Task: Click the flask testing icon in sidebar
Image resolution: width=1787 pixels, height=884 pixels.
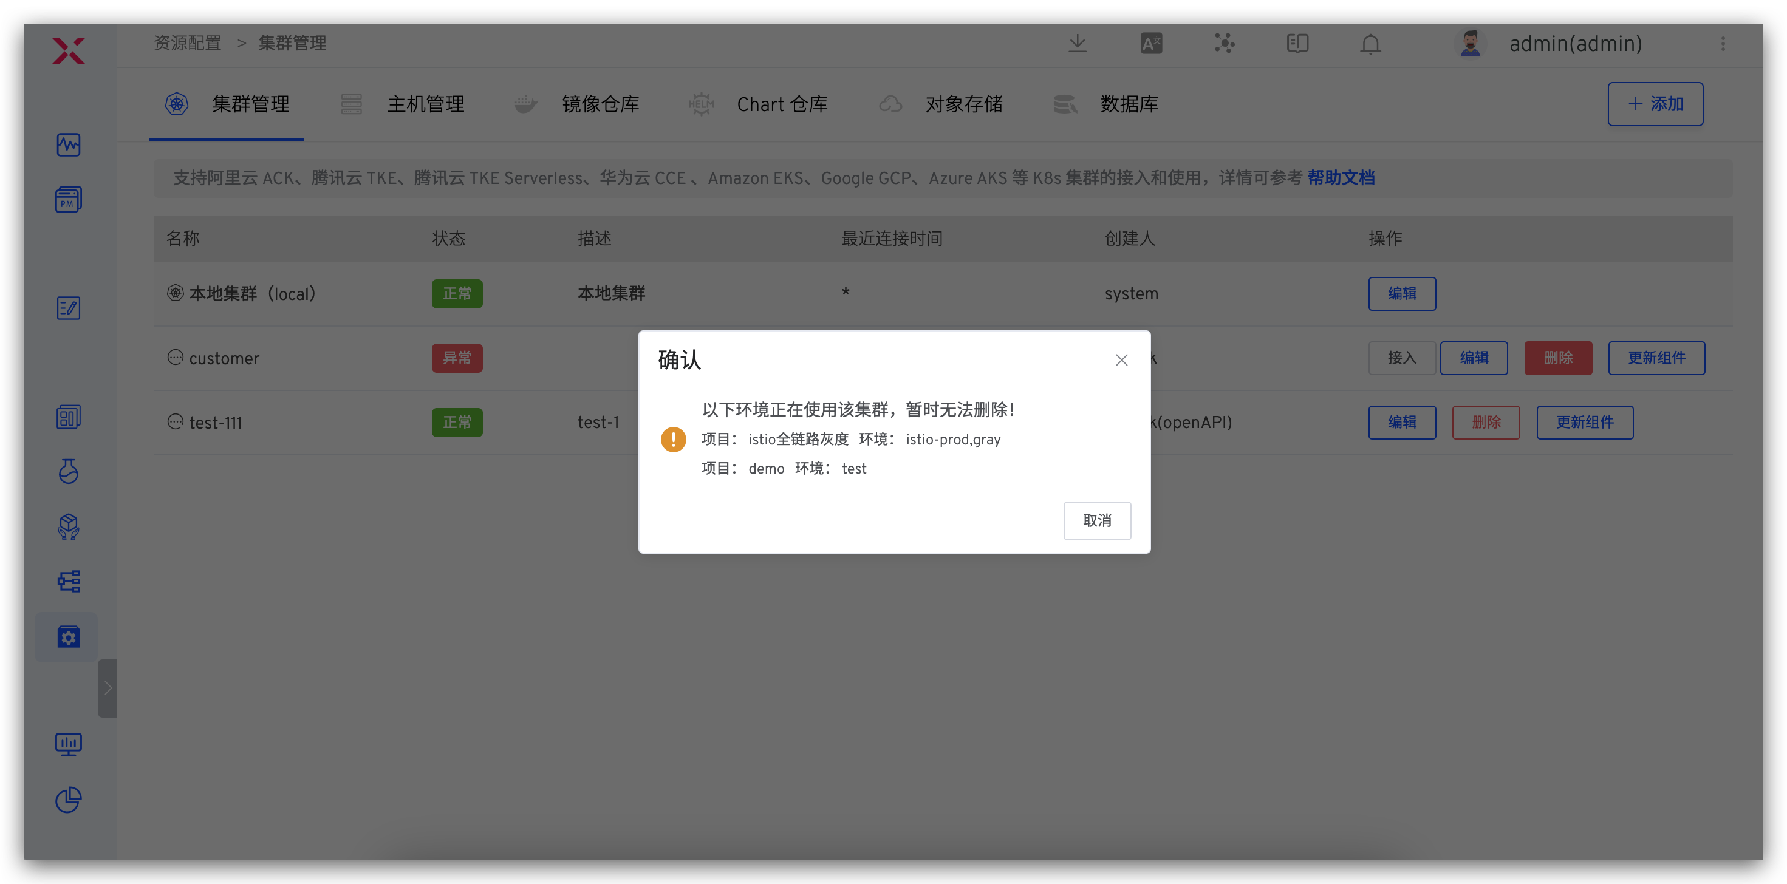Action: tap(68, 472)
